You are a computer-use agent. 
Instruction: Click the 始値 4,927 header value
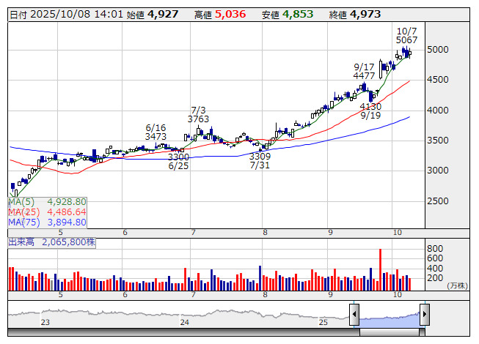coord(153,15)
